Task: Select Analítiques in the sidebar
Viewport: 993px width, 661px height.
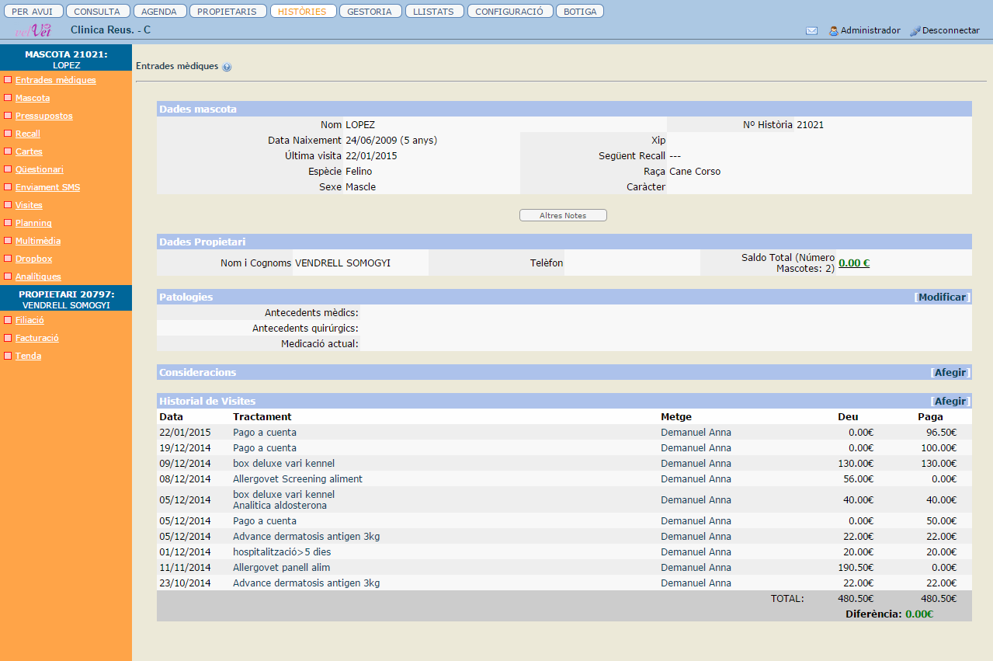Action: coord(38,277)
